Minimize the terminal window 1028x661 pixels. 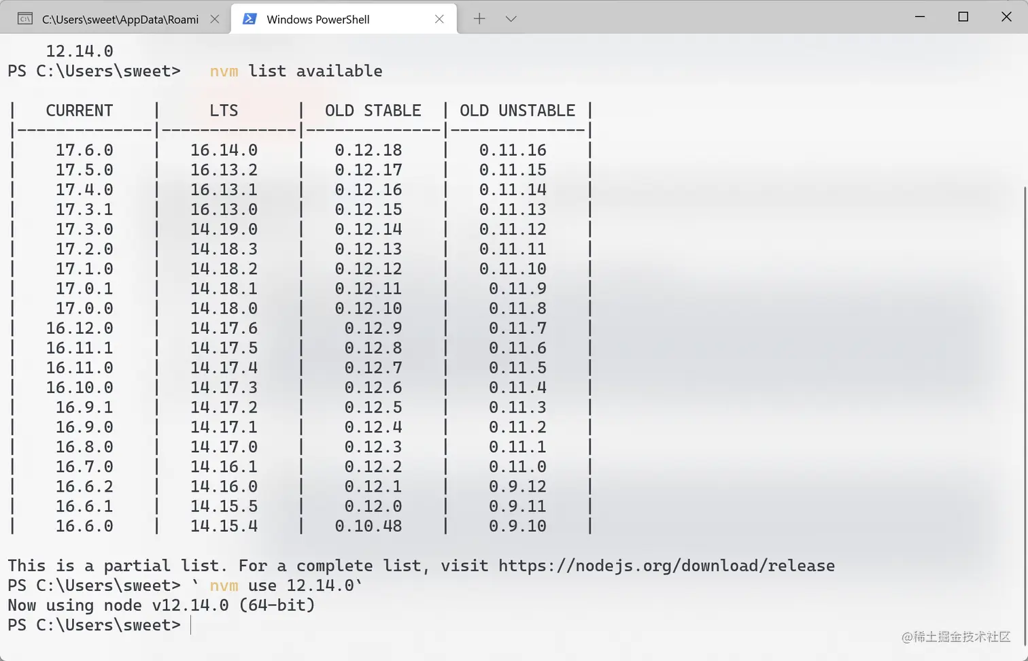[x=920, y=16]
